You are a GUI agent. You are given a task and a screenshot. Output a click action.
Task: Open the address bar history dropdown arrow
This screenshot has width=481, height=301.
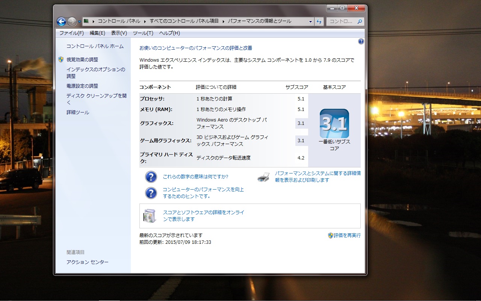(310, 21)
